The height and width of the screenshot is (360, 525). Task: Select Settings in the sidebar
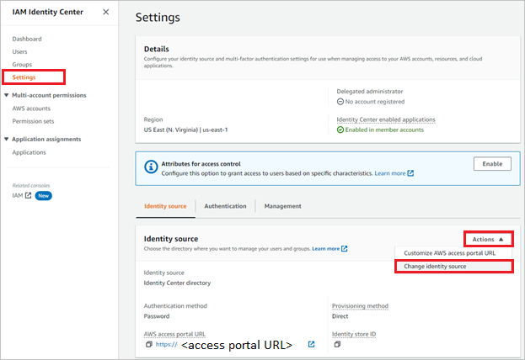24,77
